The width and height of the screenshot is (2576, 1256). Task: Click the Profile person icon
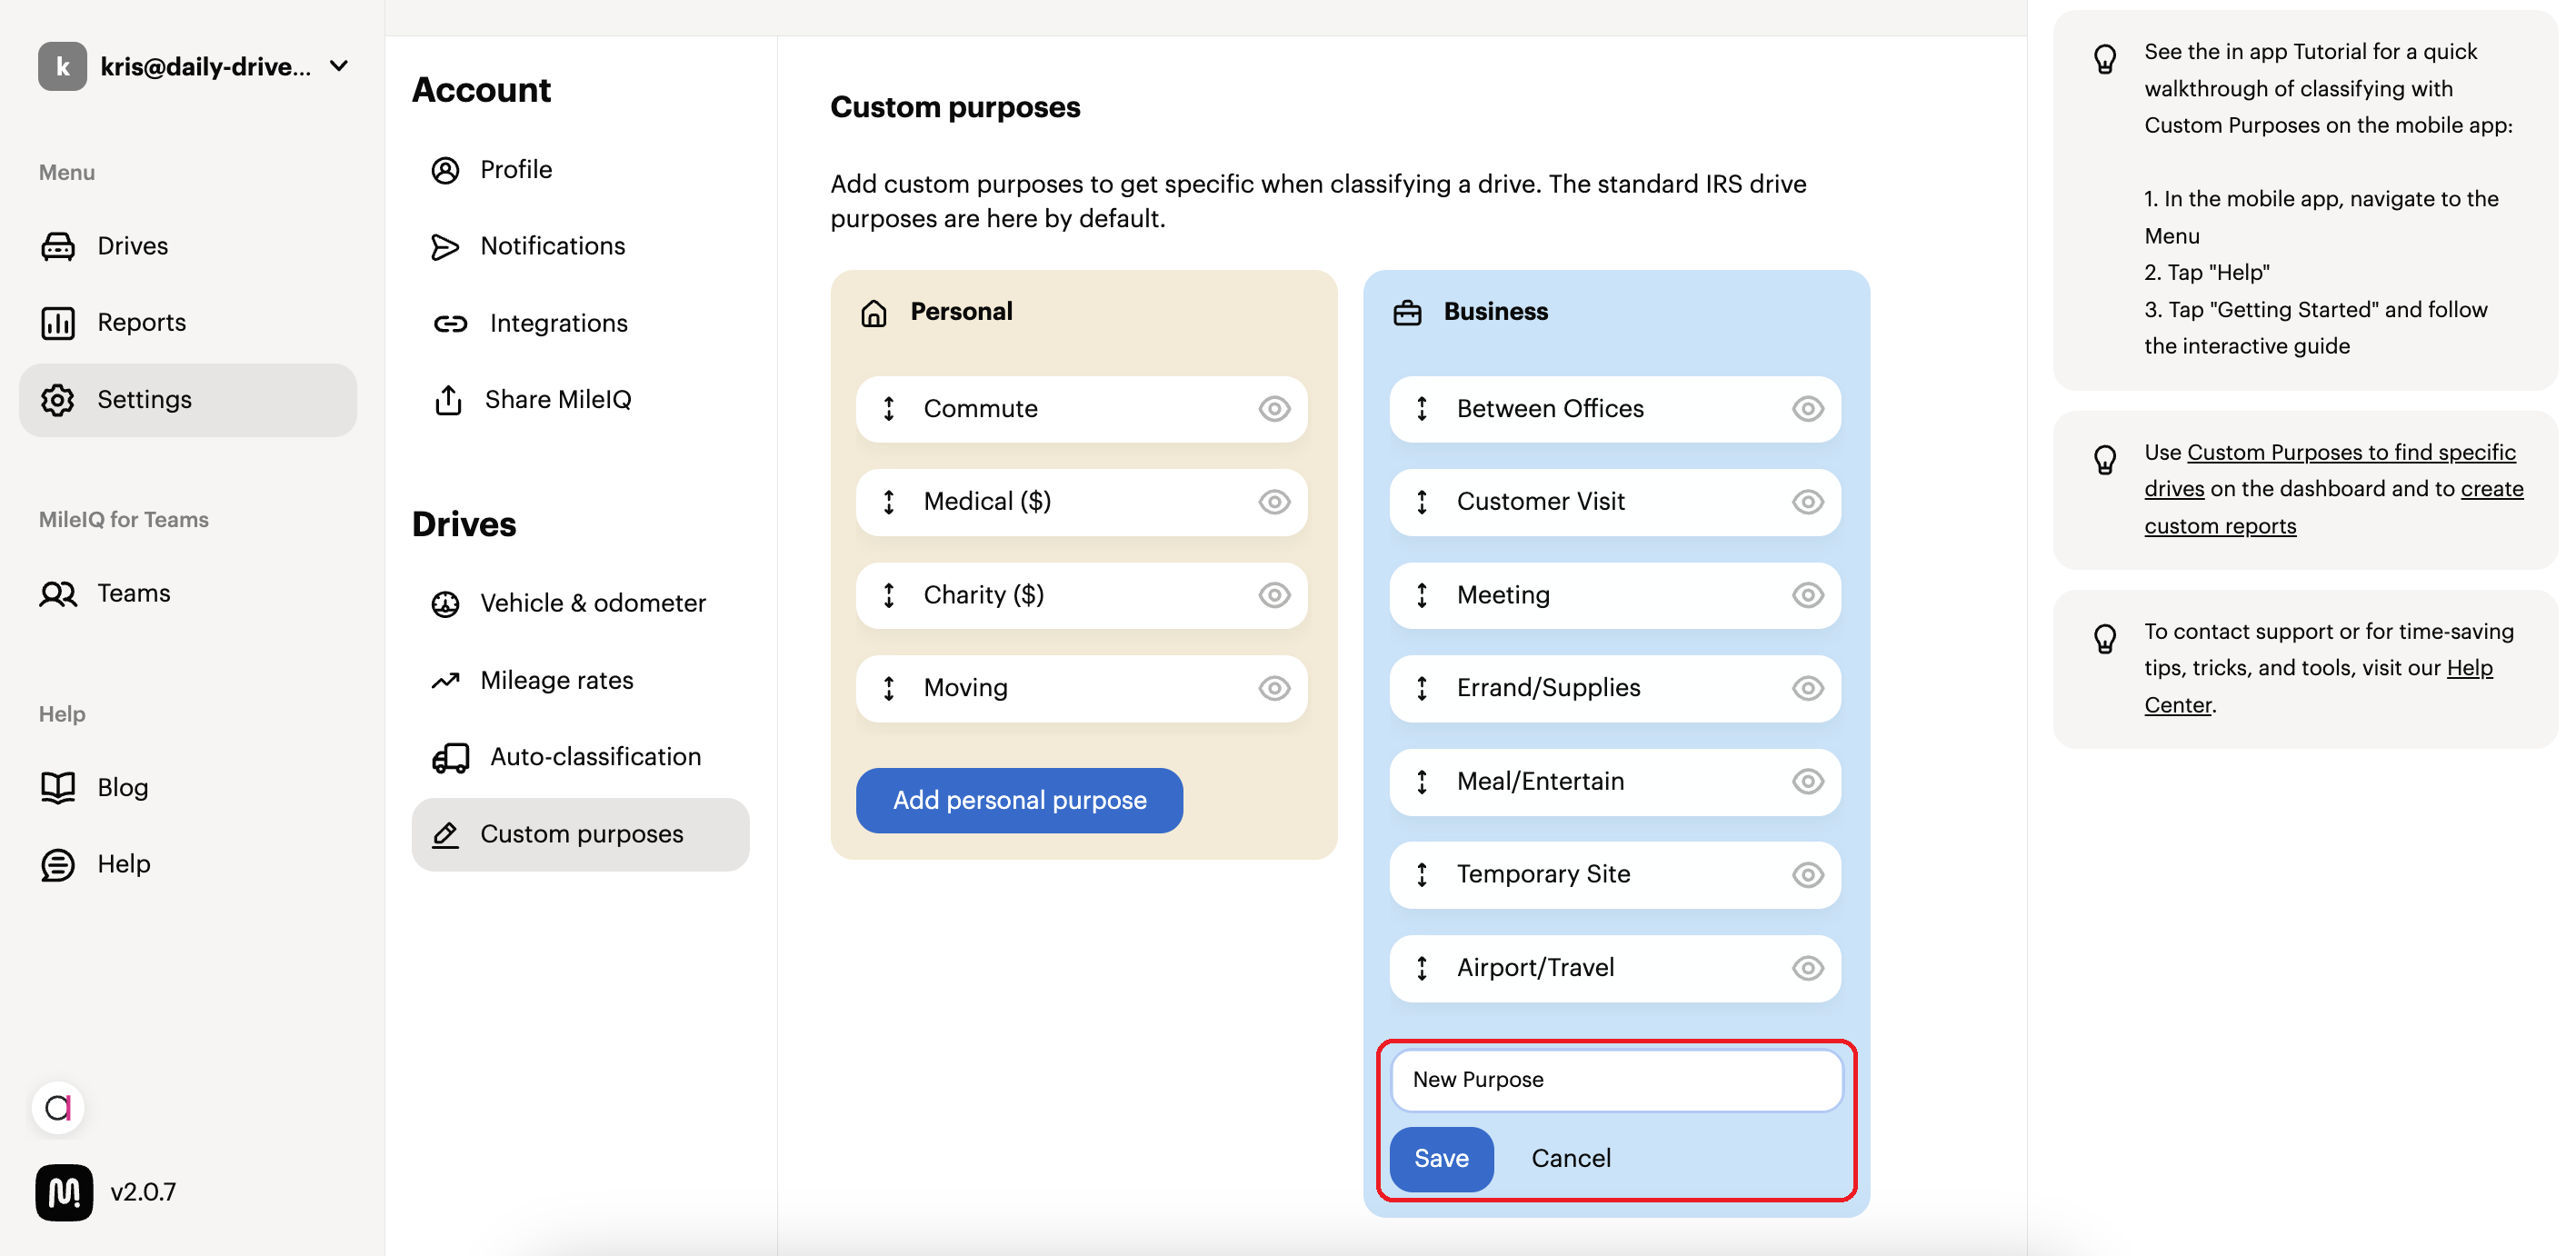point(445,170)
